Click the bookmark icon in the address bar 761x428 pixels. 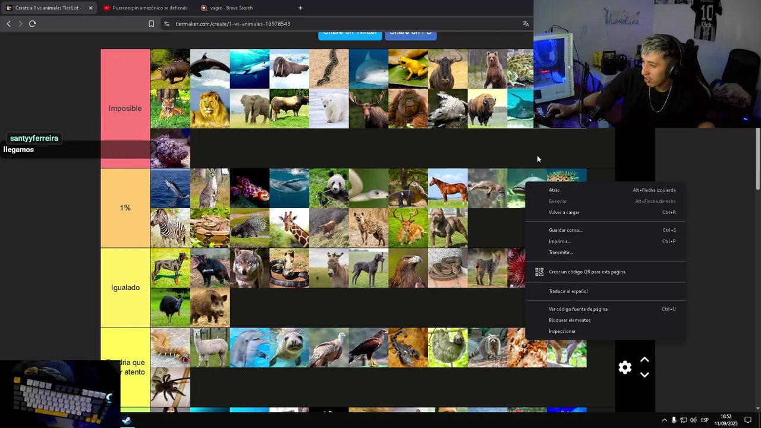151,24
